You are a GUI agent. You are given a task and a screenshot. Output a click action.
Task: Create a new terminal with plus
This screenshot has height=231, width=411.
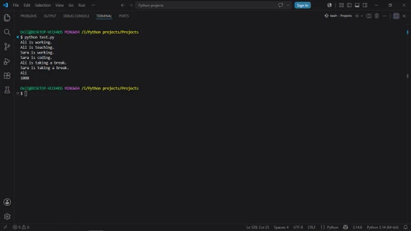pos(357,16)
